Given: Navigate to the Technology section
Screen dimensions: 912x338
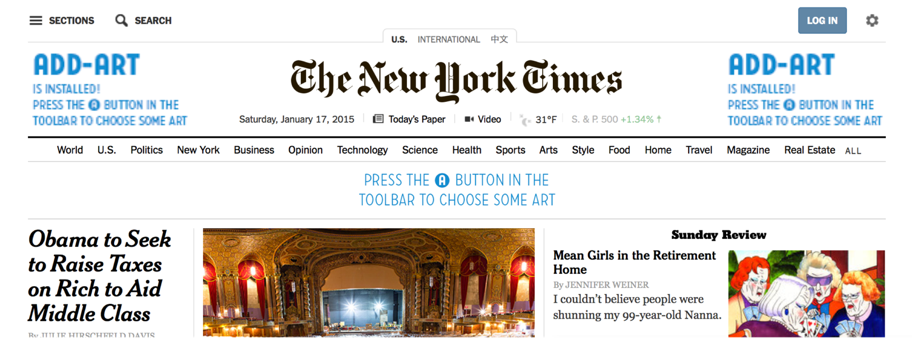Looking at the screenshot, I should 363,150.
